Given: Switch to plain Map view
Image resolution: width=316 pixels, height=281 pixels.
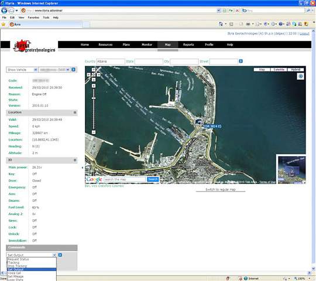Looking at the screenshot, I should pyautogui.click(x=262, y=70).
